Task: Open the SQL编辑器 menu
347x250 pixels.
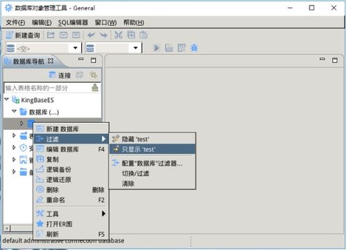Action: pos(73,22)
